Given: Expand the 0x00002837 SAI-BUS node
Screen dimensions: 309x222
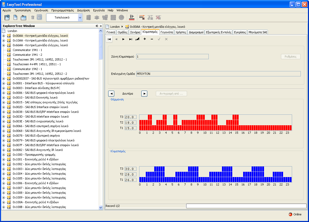Looking at the screenshot, I should [3, 78].
